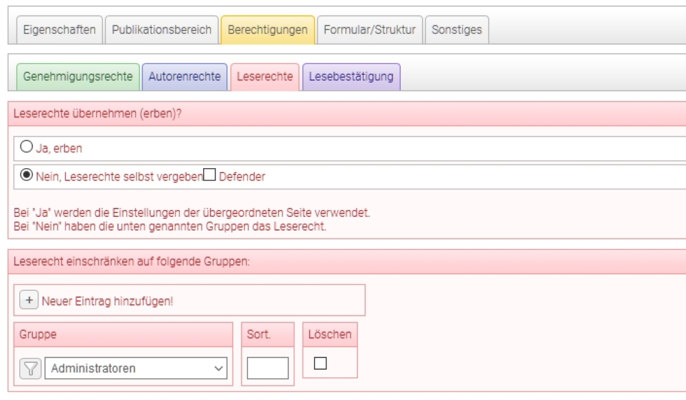Select the Leserechte sub-tab
Viewport: 686px width, 400px height.
point(264,76)
